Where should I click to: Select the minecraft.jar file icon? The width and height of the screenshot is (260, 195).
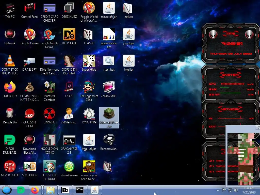[x=109, y=8]
